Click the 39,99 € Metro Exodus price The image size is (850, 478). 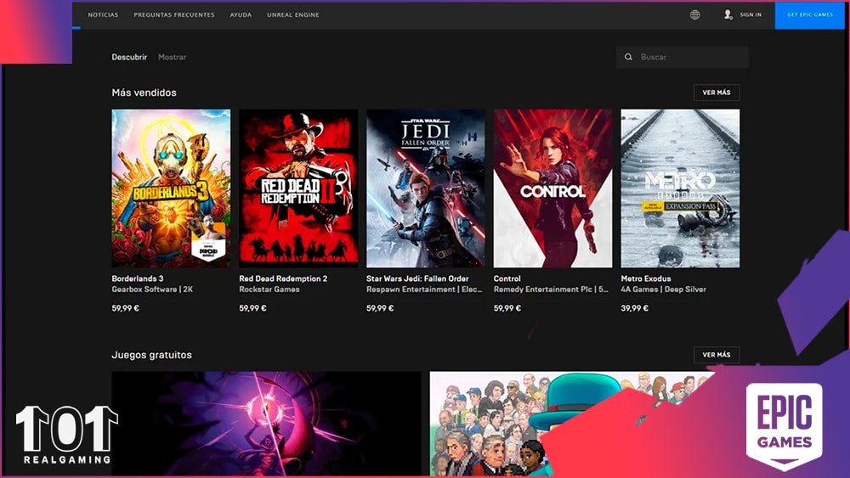(634, 308)
